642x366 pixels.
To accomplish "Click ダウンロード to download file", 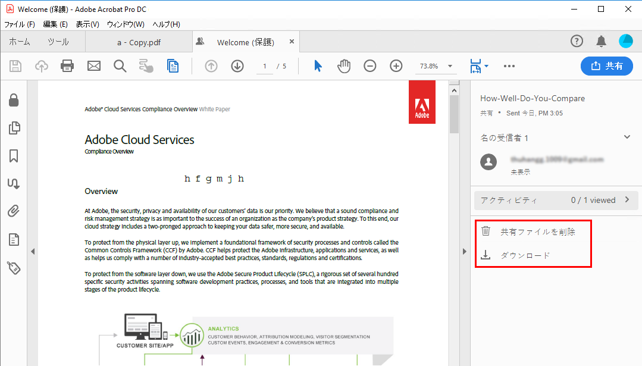I will click(525, 255).
